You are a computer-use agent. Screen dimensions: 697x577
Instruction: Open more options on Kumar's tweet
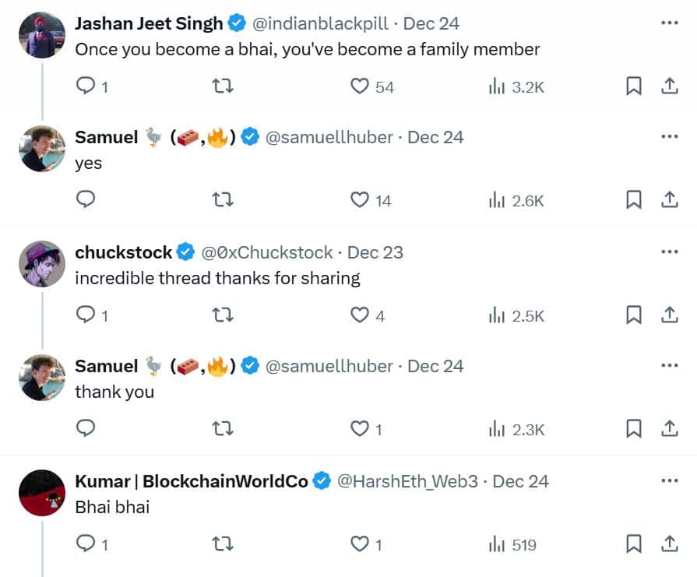tap(669, 481)
